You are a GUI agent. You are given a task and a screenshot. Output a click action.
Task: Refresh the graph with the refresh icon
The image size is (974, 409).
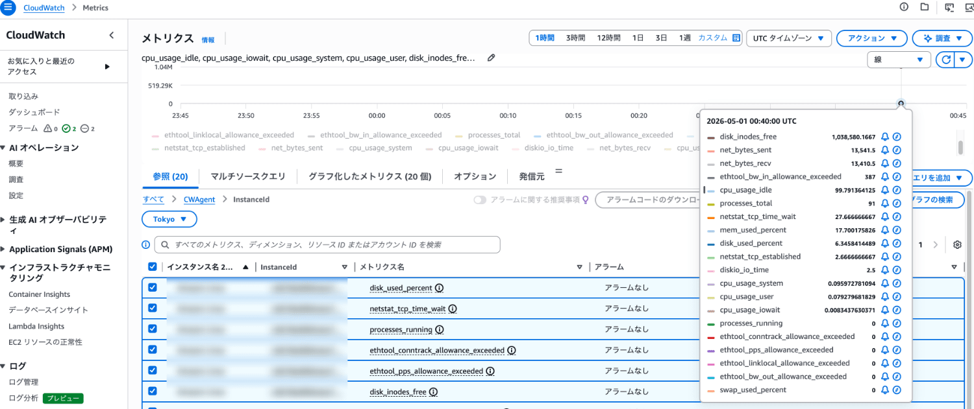point(947,60)
